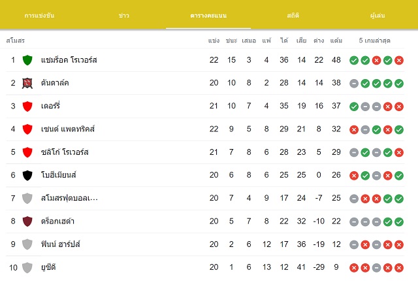Click the Dundalk club crest icon
This screenshot has height=281, width=418.
27,83
